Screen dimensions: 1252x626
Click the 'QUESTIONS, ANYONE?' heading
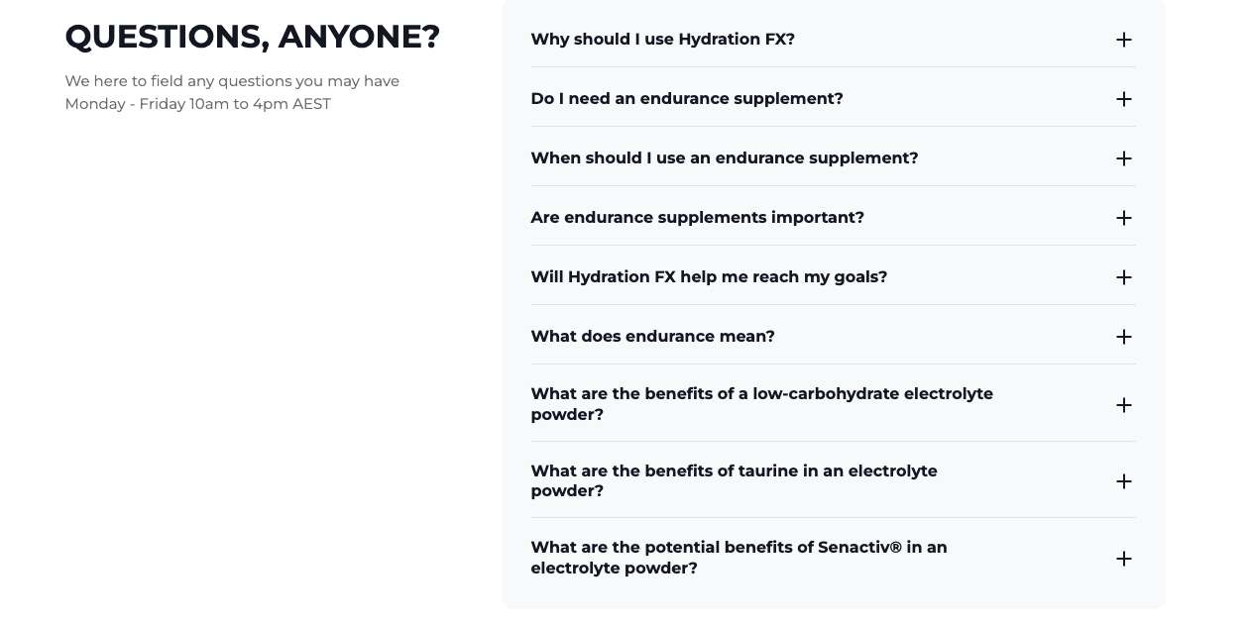coord(253,36)
